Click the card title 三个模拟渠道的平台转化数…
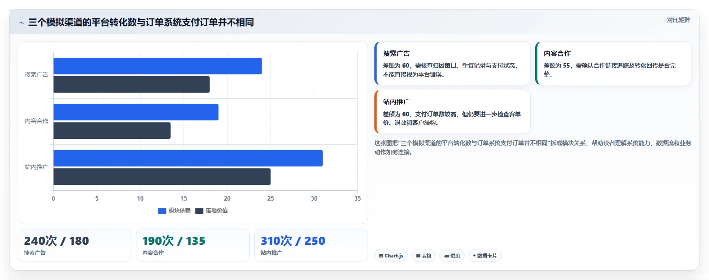The image size is (709, 280). click(x=141, y=23)
